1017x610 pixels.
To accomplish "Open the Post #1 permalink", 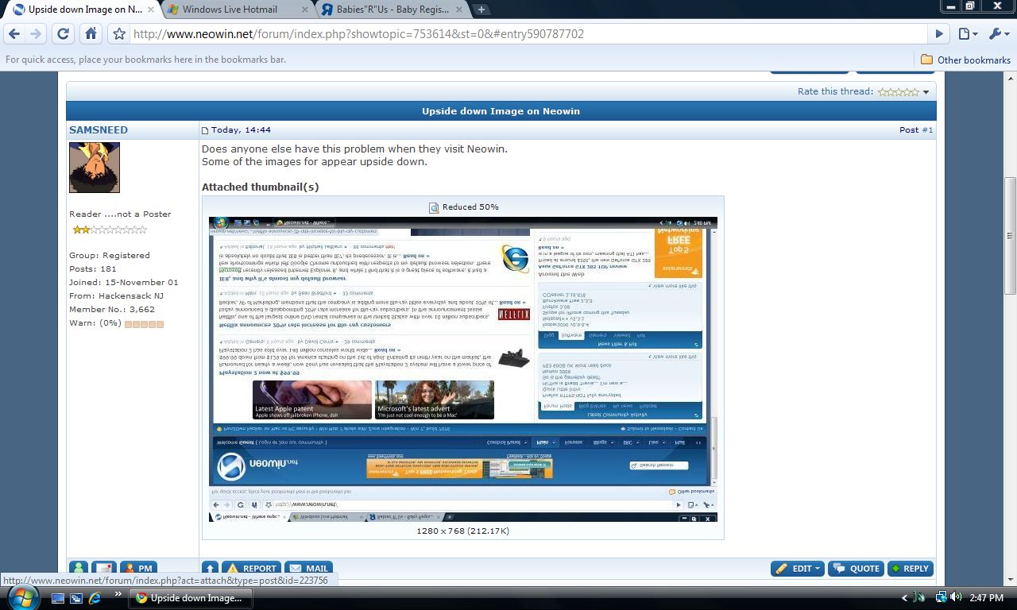I will 927,129.
